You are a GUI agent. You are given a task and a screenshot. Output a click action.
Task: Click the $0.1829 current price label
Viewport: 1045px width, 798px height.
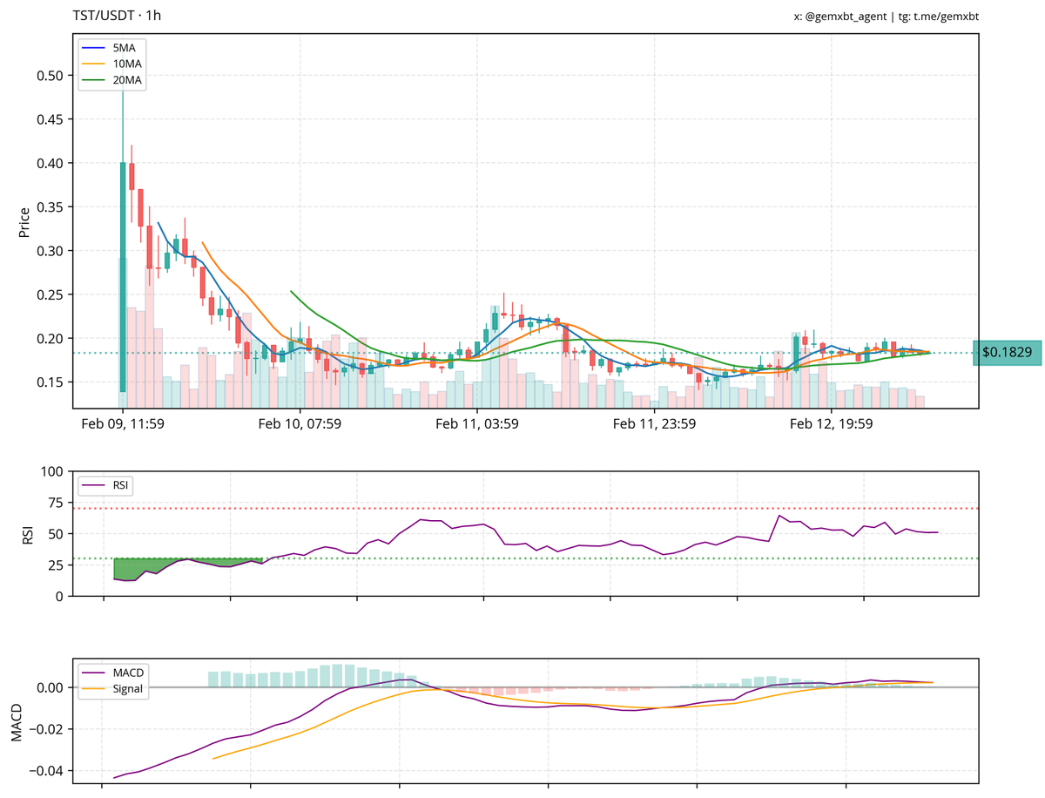coord(1007,353)
